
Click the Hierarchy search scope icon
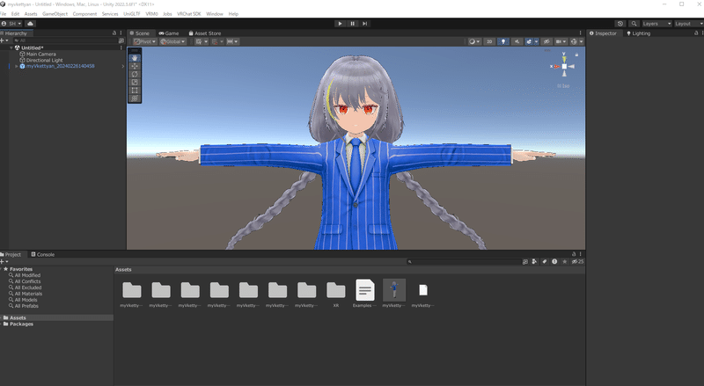click(x=121, y=40)
